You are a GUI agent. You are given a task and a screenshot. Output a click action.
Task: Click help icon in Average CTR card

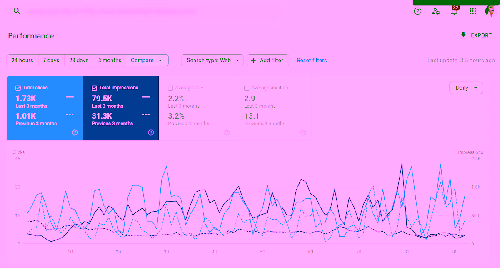click(x=227, y=132)
